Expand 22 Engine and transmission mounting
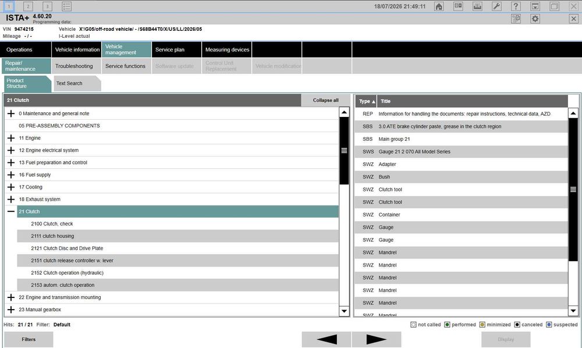The image size is (582, 348). pyautogui.click(x=11, y=297)
